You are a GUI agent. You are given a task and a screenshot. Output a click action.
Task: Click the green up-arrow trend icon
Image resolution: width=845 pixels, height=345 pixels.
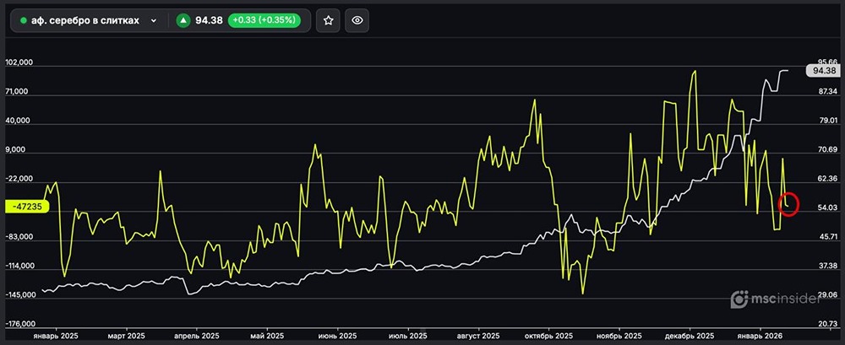(183, 20)
